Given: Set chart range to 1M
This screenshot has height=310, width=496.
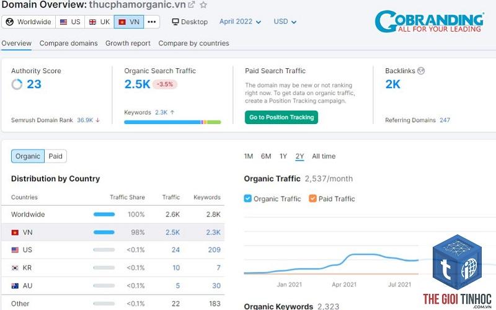Looking at the screenshot, I should [x=249, y=156].
